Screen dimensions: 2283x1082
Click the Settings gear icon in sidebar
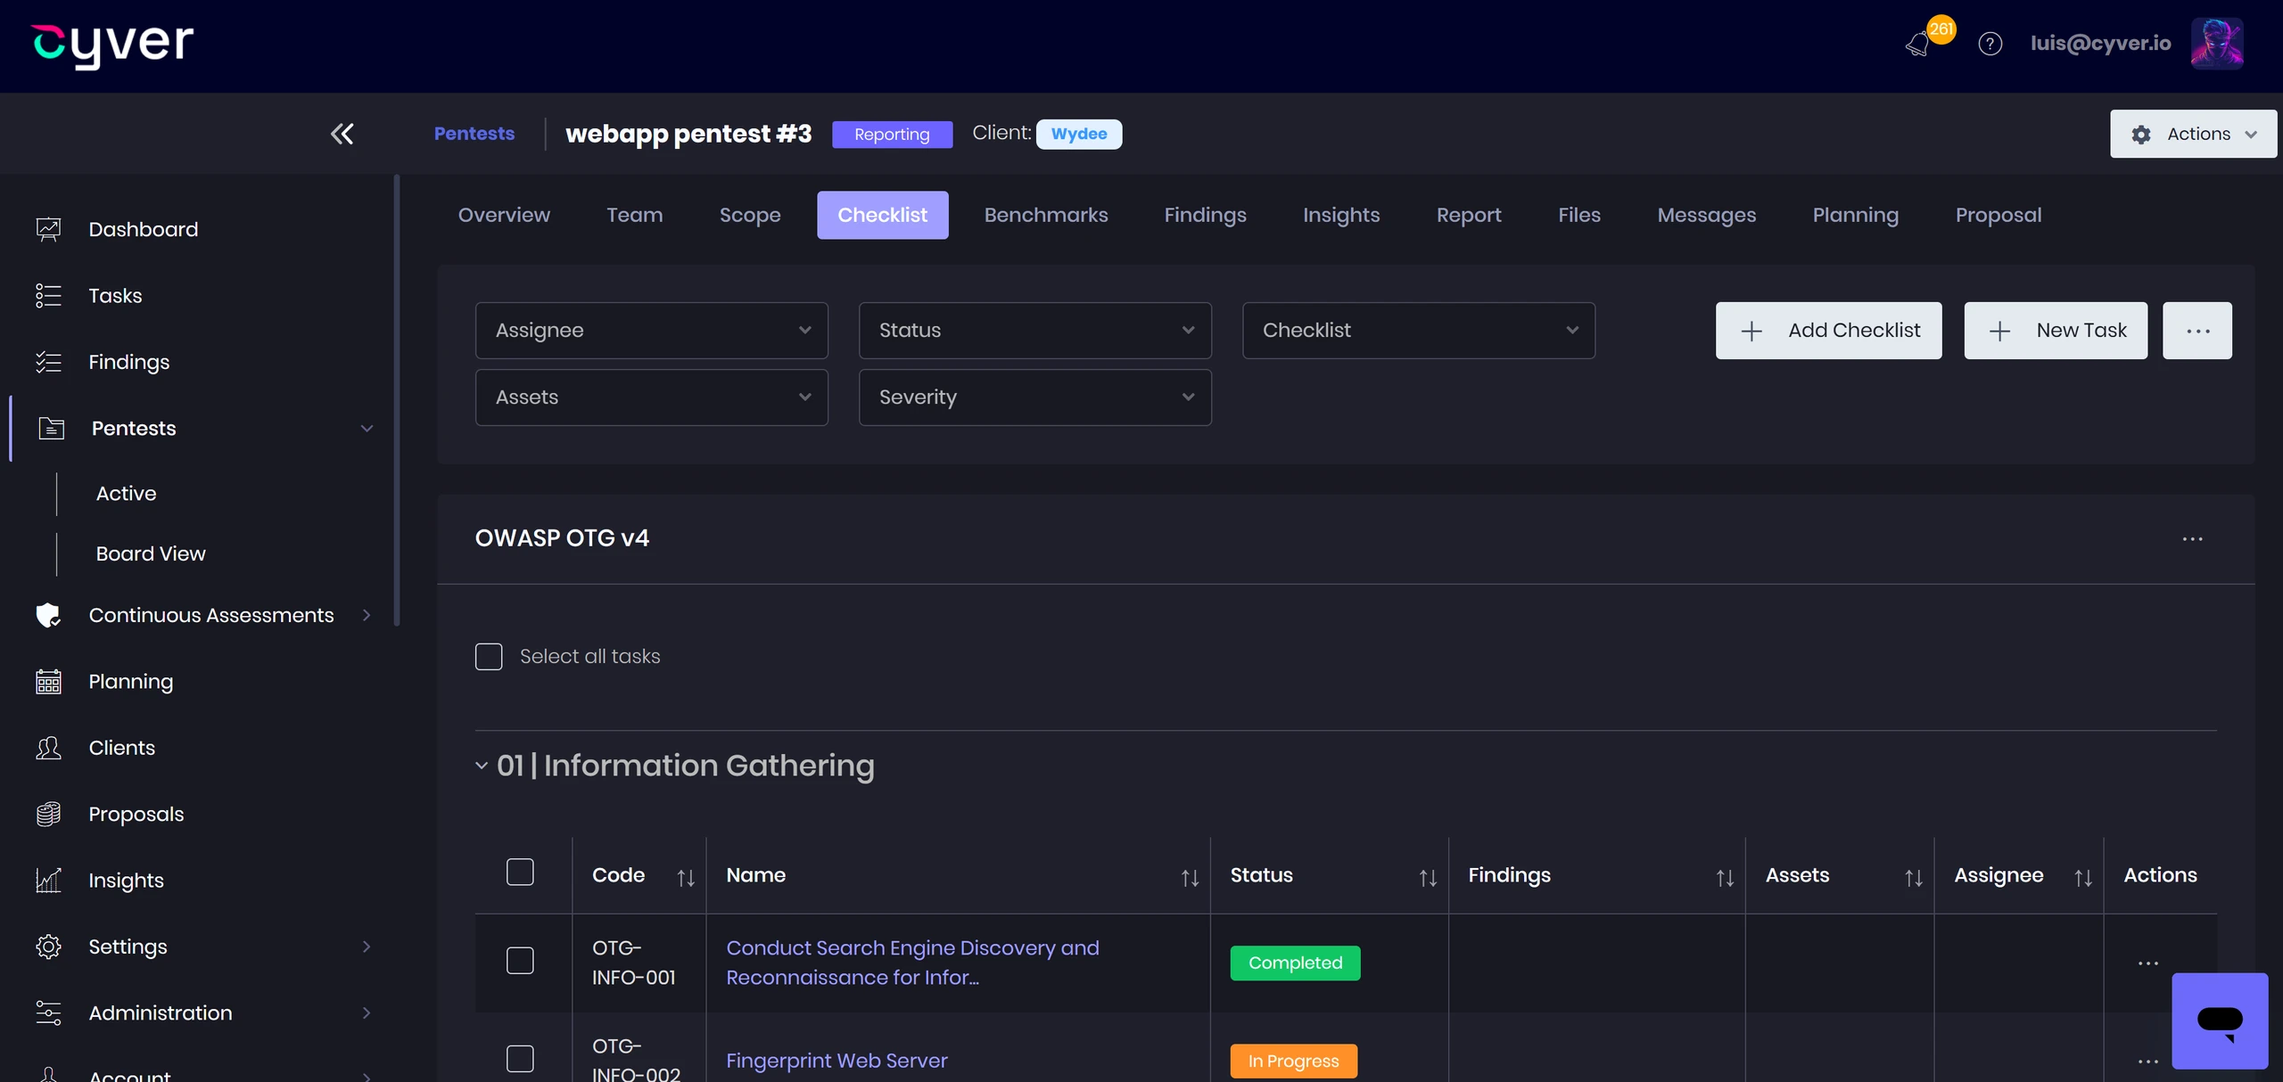point(48,947)
